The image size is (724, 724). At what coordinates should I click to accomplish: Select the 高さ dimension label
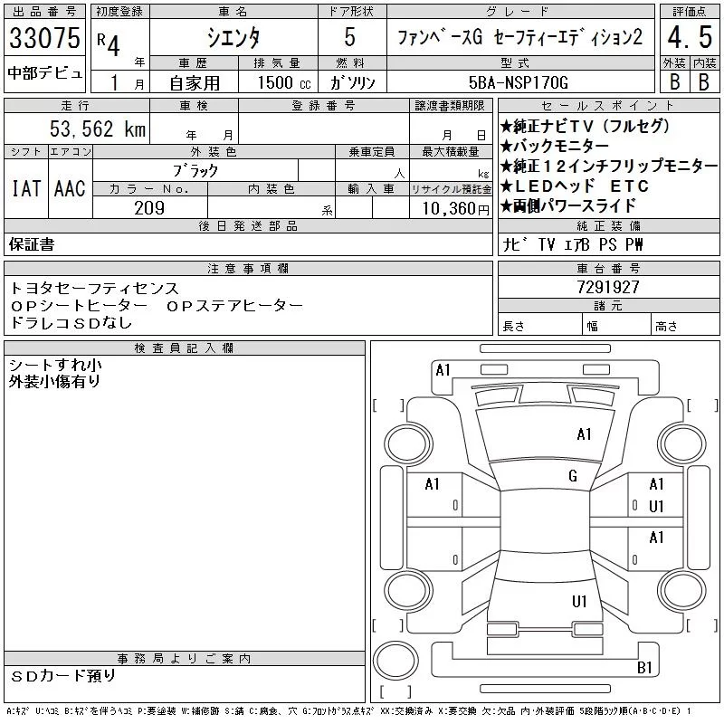tap(666, 326)
